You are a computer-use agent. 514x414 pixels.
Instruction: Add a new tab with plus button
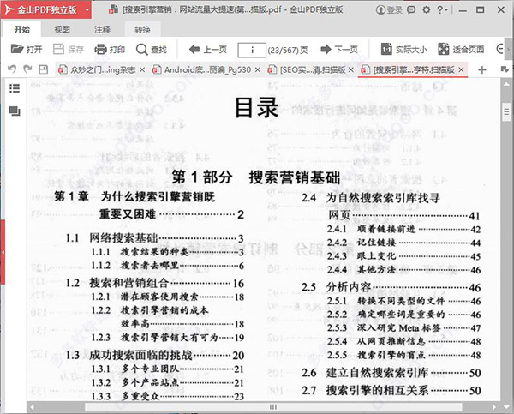pos(481,69)
